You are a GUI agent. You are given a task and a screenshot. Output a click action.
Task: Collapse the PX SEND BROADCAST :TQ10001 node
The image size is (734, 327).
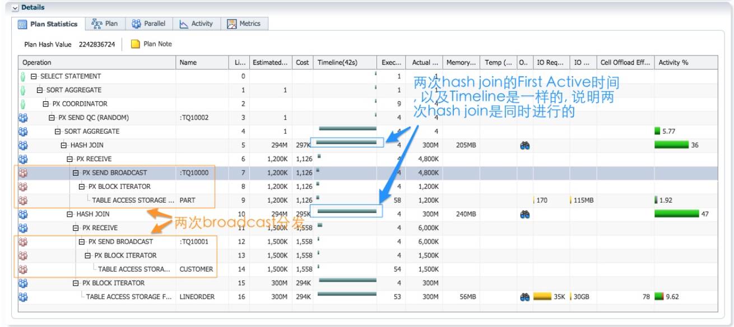point(82,242)
